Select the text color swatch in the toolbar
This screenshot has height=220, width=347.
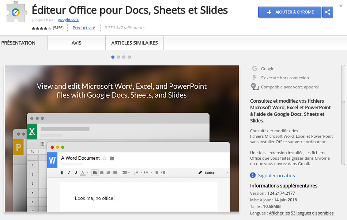[82, 172]
